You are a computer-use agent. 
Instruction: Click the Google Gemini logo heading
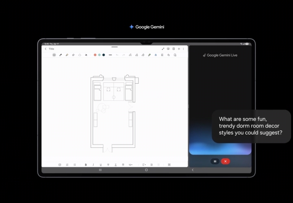(x=146, y=27)
